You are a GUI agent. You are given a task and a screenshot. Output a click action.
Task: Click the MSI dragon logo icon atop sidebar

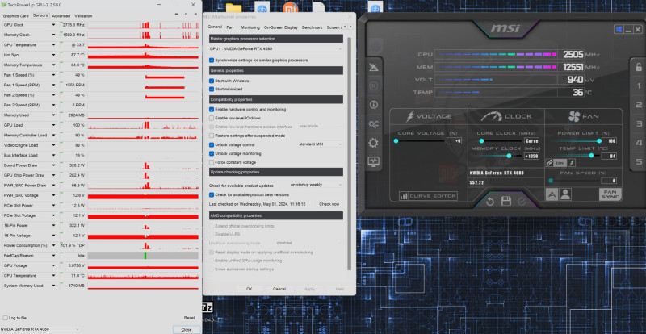pos(374,68)
